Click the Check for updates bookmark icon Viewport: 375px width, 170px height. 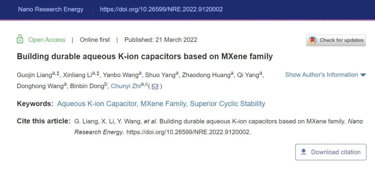point(312,40)
